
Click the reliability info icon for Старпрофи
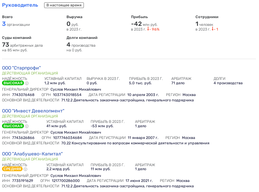pyautogui.click(x=27, y=83)
